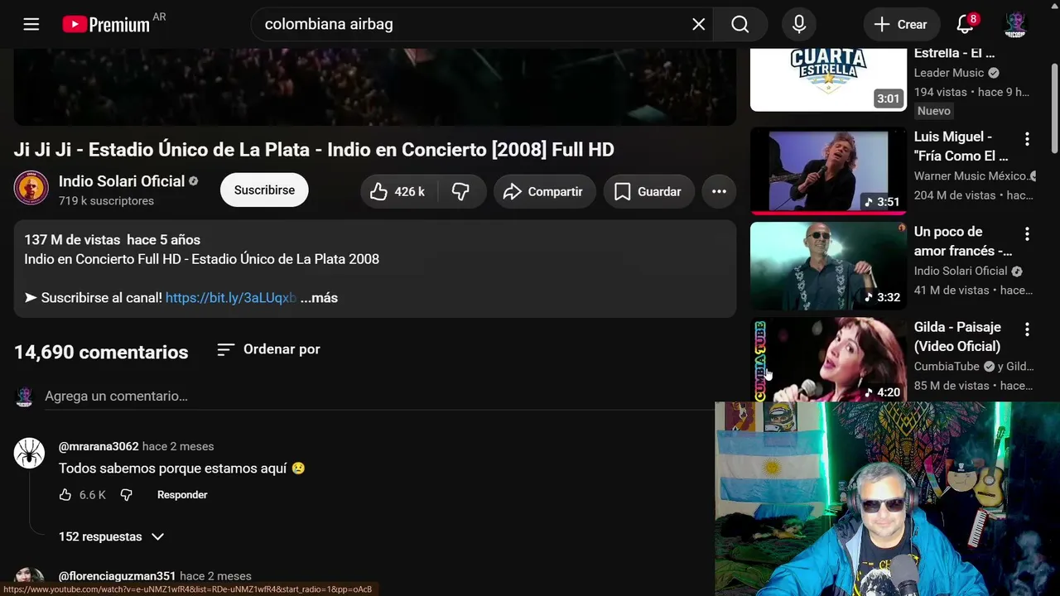The height and width of the screenshot is (596, 1060).
Task: Open Luis Miguel Fría Como El thumbnail
Action: pos(828,171)
